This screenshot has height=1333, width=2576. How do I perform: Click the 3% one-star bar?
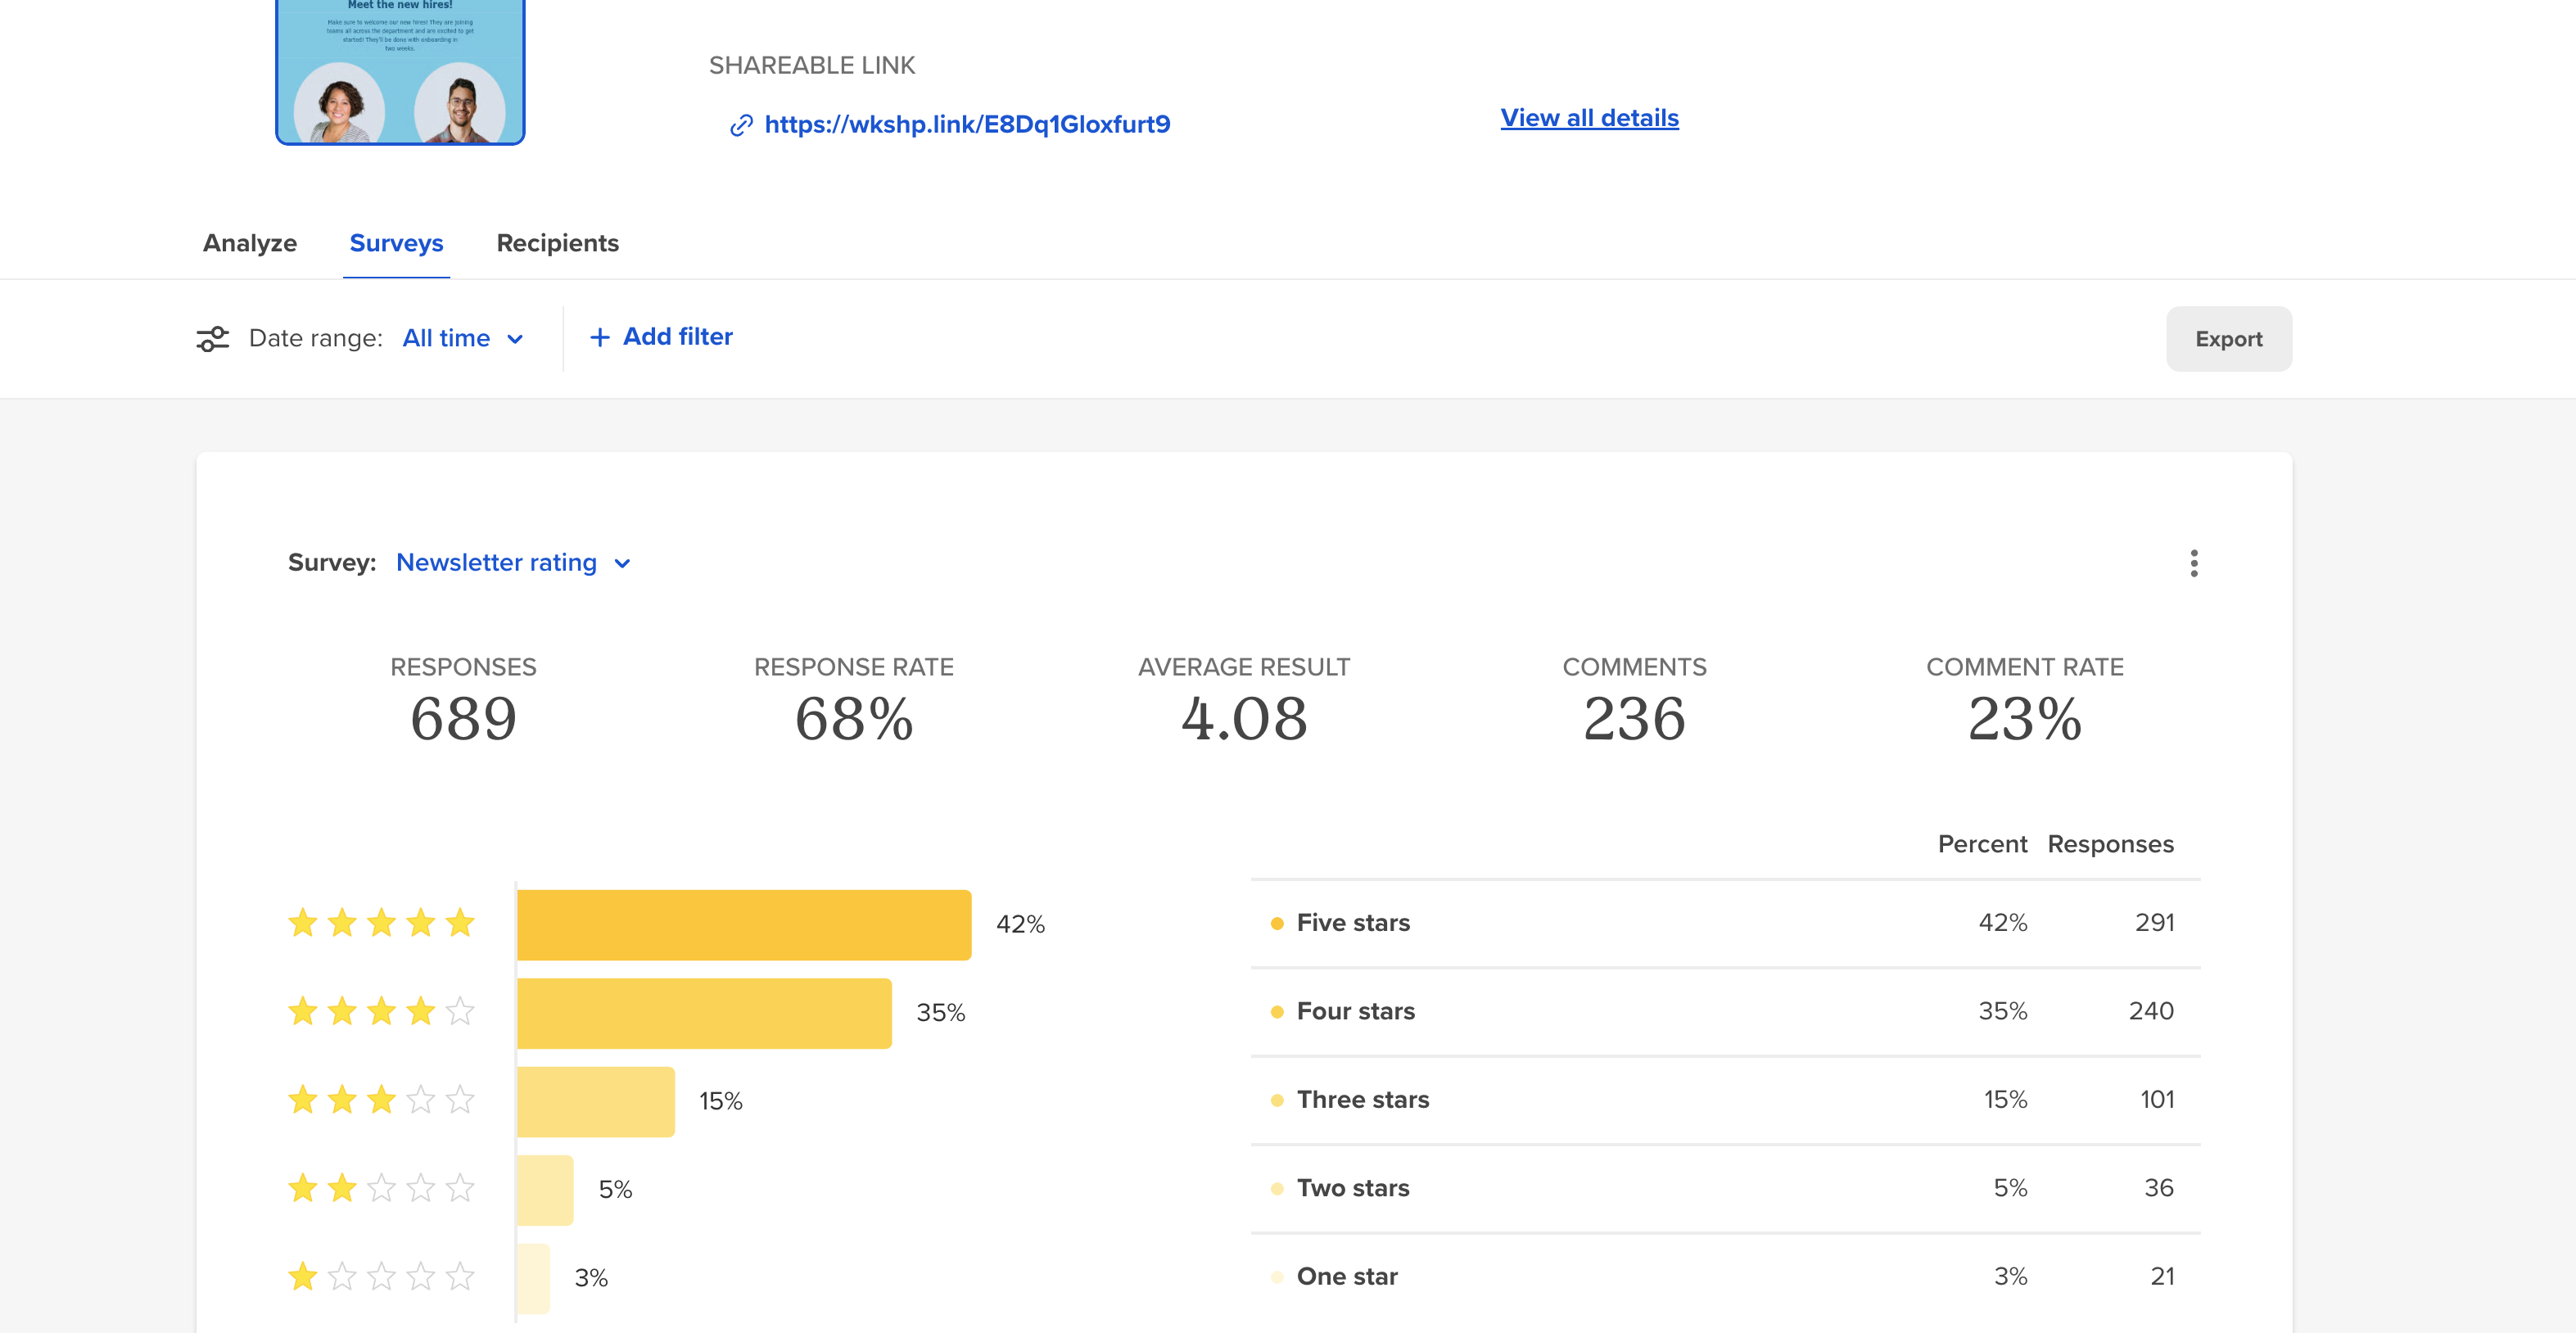[533, 1278]
